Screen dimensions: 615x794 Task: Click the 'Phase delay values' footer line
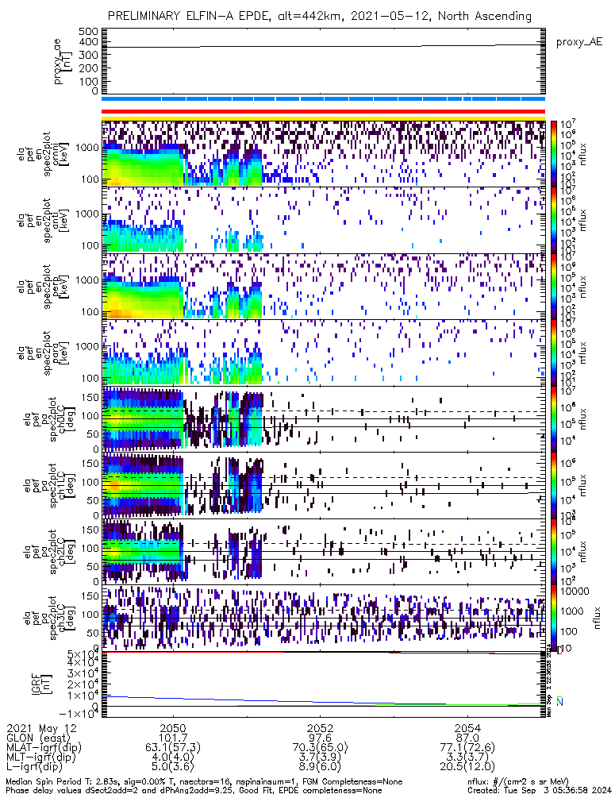pyautogui.click(x=194, y=790)
